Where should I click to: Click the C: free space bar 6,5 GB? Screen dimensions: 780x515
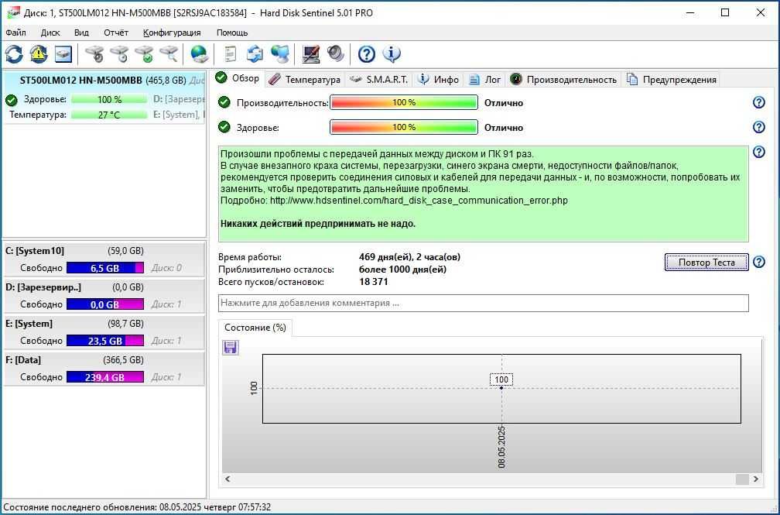(x=105, y=268)
